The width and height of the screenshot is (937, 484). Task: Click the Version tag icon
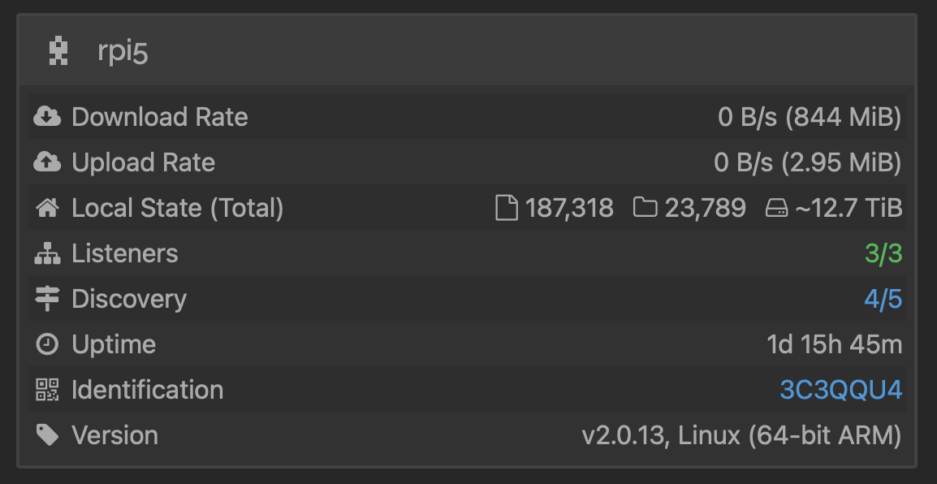[47, 435]
